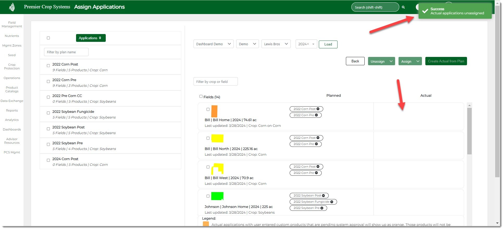Remove 2022 Corn Post from Bill Home
The width and height of the screenshot is (504, 230).
[318, 109]
